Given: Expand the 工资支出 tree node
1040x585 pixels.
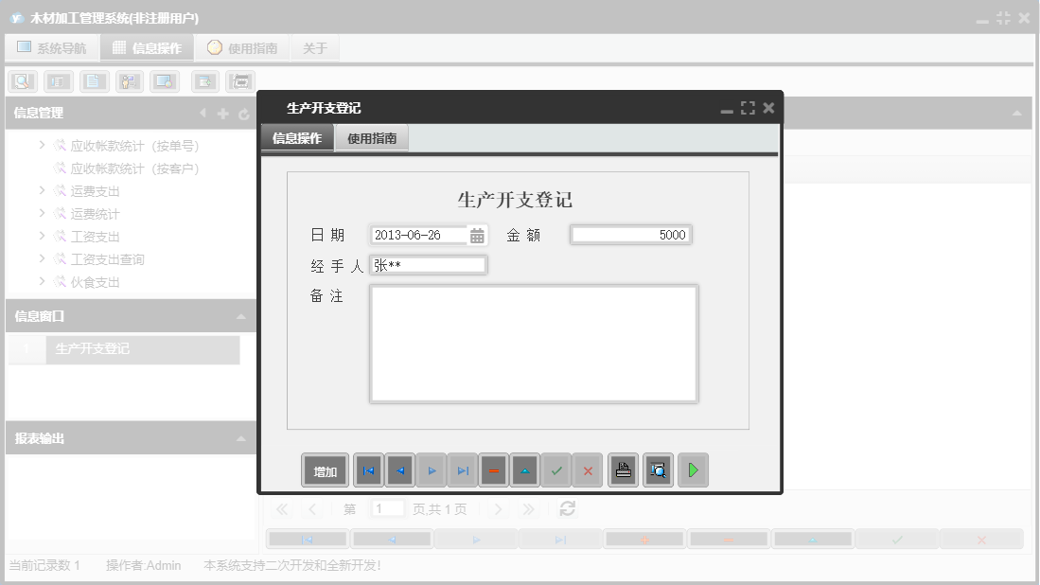Looking at the screenshot, I should 41,236.
